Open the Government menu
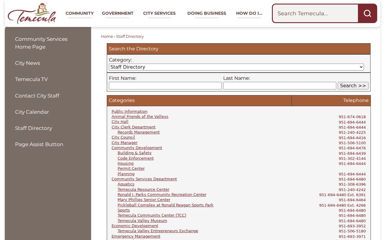 (118, 13)
